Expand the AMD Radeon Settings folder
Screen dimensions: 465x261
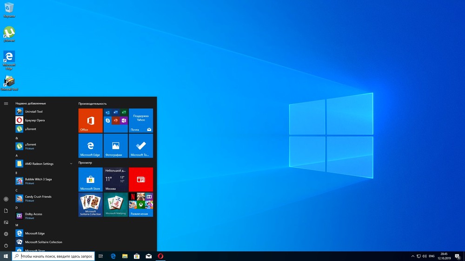pos(71,163)
